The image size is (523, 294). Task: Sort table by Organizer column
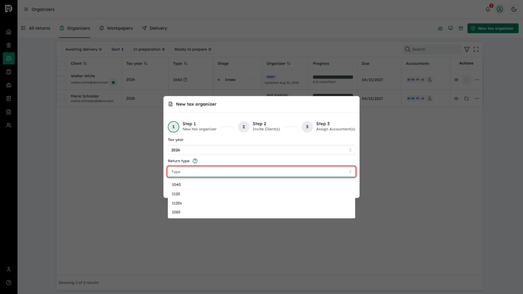tap(278, 63)
